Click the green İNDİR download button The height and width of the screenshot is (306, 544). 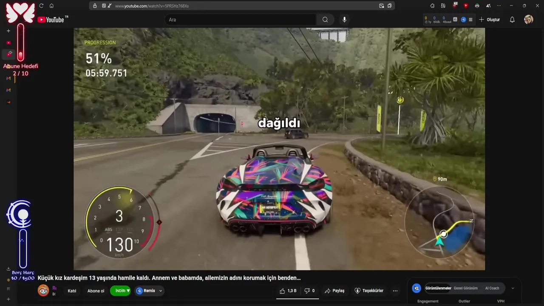(120, 291)
